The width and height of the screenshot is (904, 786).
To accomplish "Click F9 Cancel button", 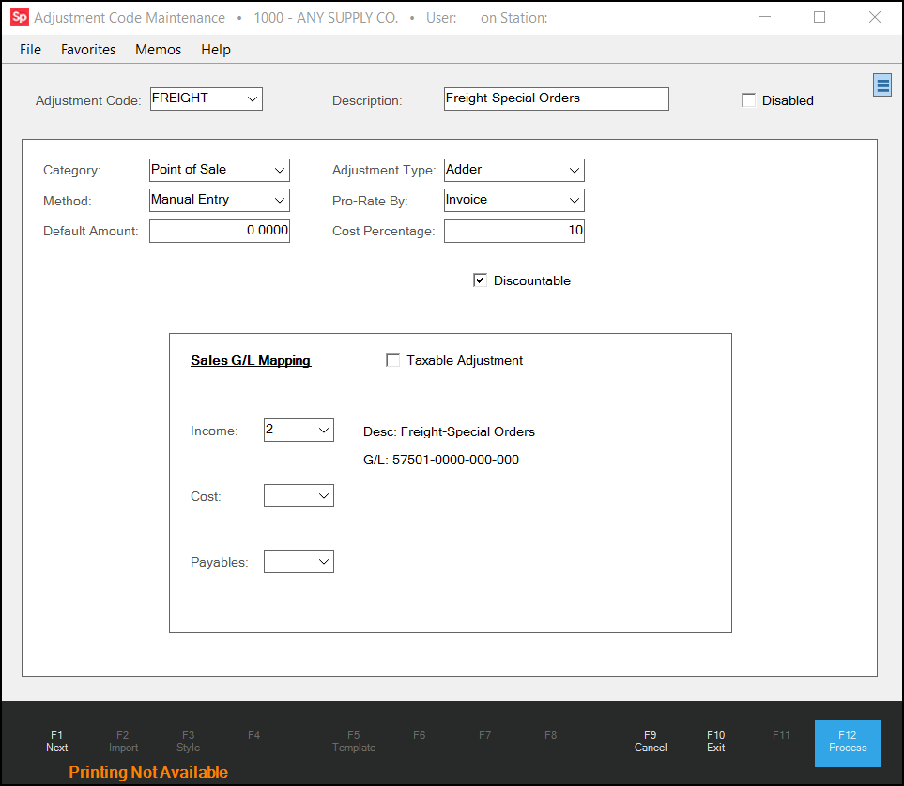I will [651, 741].
